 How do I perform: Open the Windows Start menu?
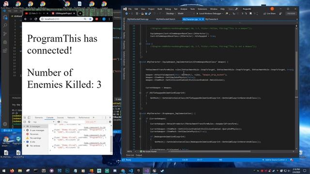pos(4,171)
